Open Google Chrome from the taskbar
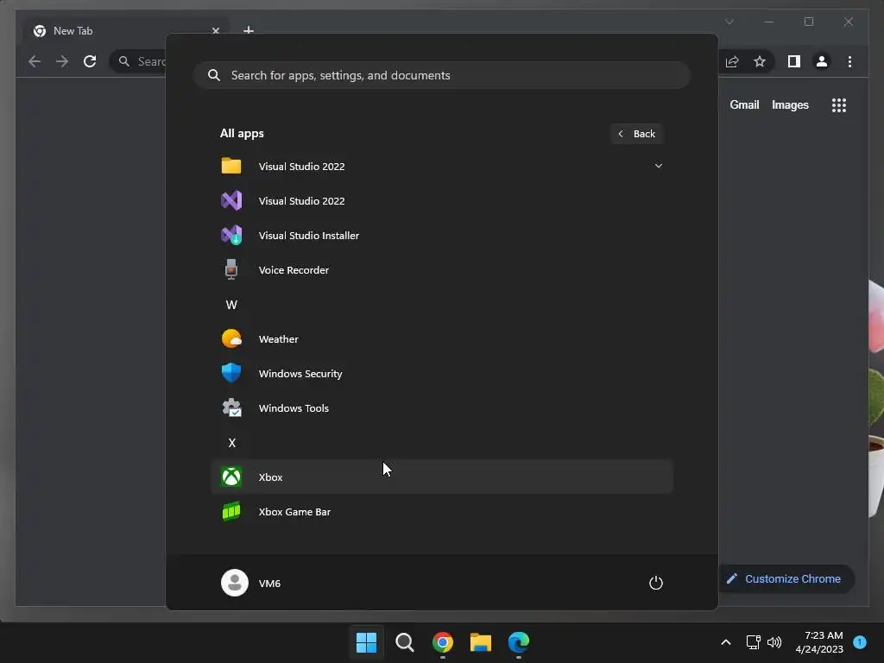This screenshot has width=884, height=663. pos(443,642)
